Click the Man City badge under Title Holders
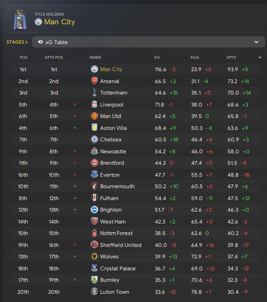267x302 pixels. [x=38, y=22]
